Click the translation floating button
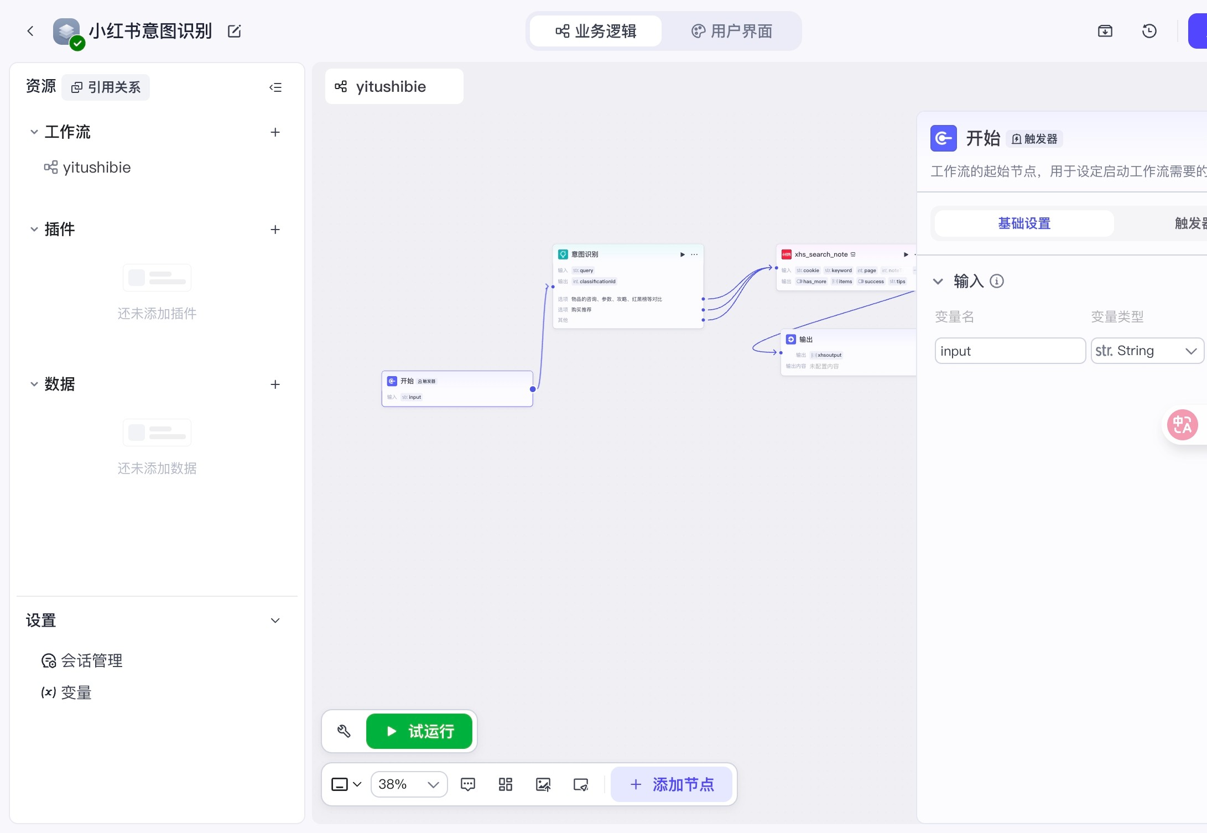The width and height of the screenshot is (1207, 833). point(1183,425)
